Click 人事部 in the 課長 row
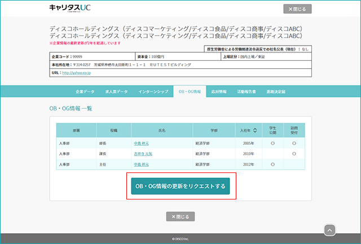This screenshot has width=361, height=244. coord(64,154)
